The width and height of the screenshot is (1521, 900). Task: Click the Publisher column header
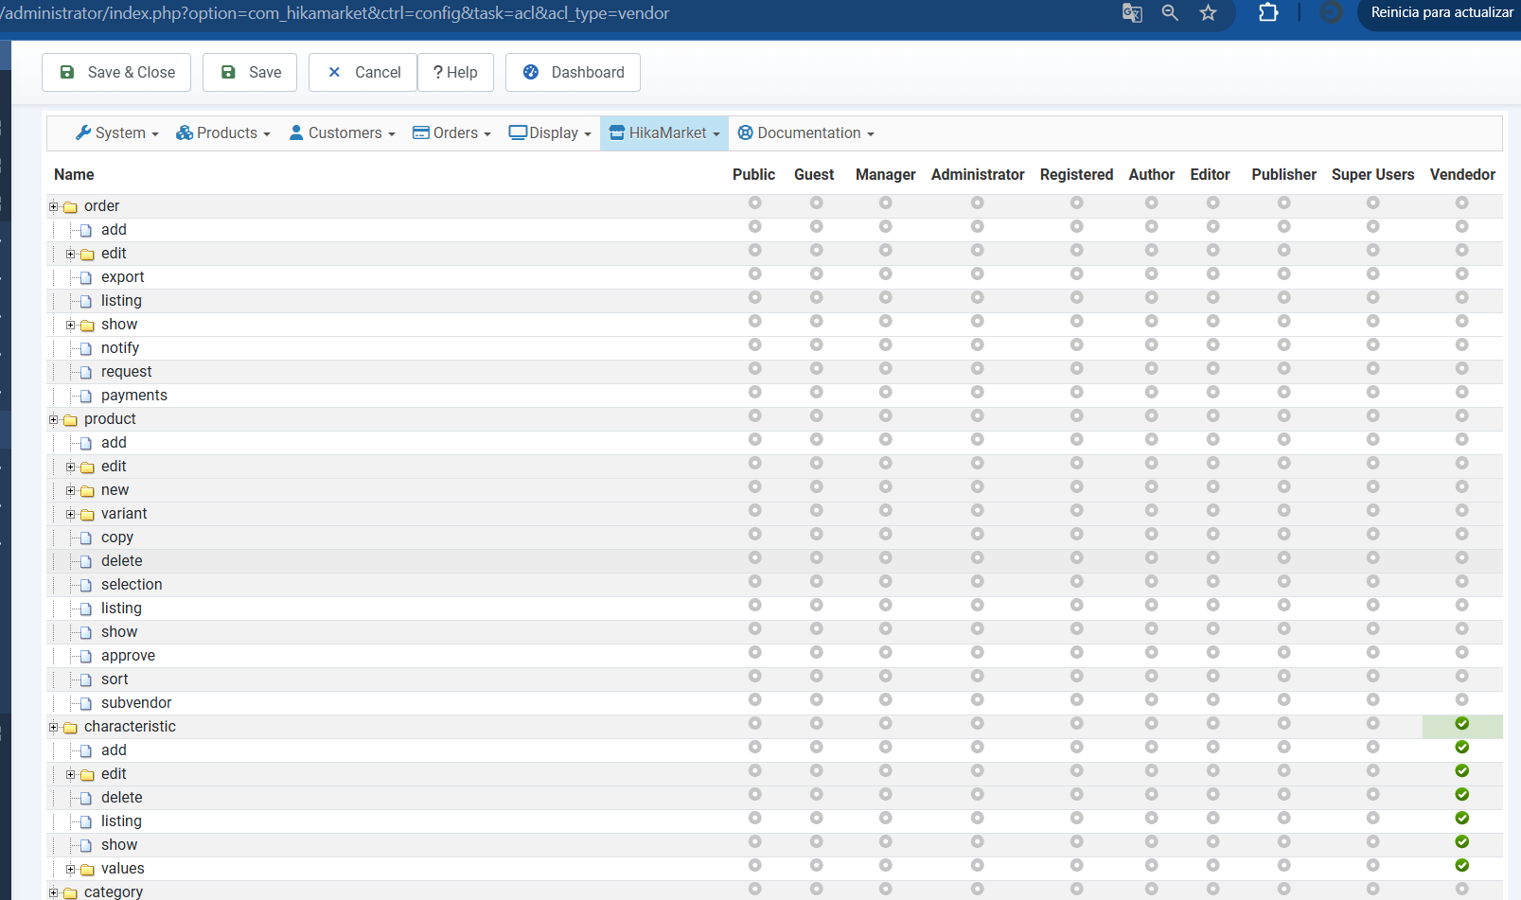click(x=1283, y=175)
